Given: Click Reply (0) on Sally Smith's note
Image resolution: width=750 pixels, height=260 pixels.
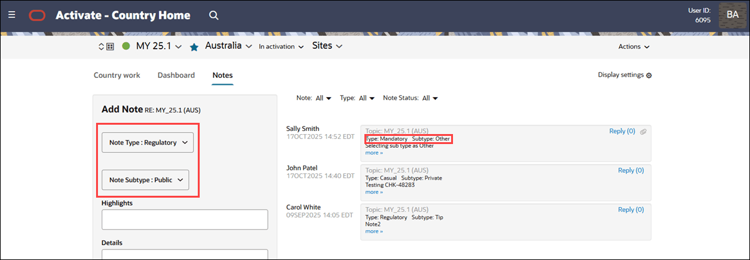Looking at the screenshot, I should tap(622, 132).
